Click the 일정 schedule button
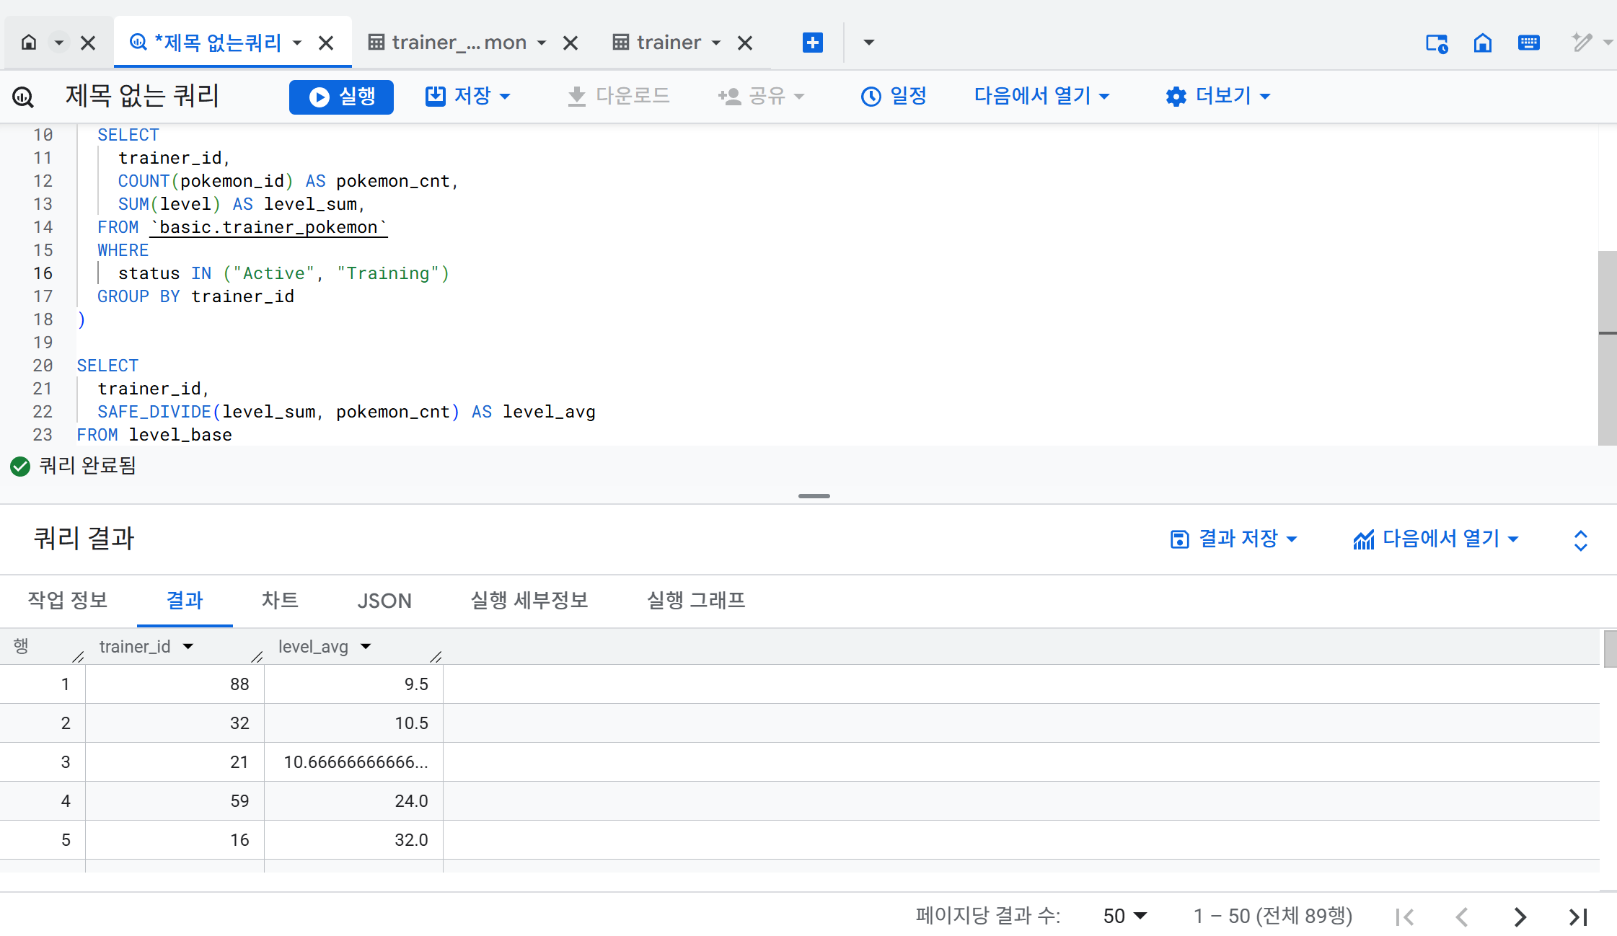Screen dimensions: 1617x936 click(x=894, y=96)
